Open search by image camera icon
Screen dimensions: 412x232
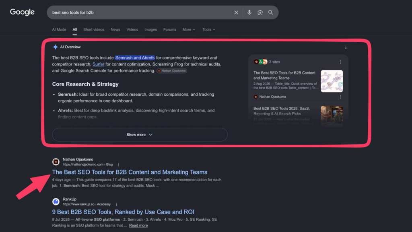pyautogui.click(x=260, y=12)
